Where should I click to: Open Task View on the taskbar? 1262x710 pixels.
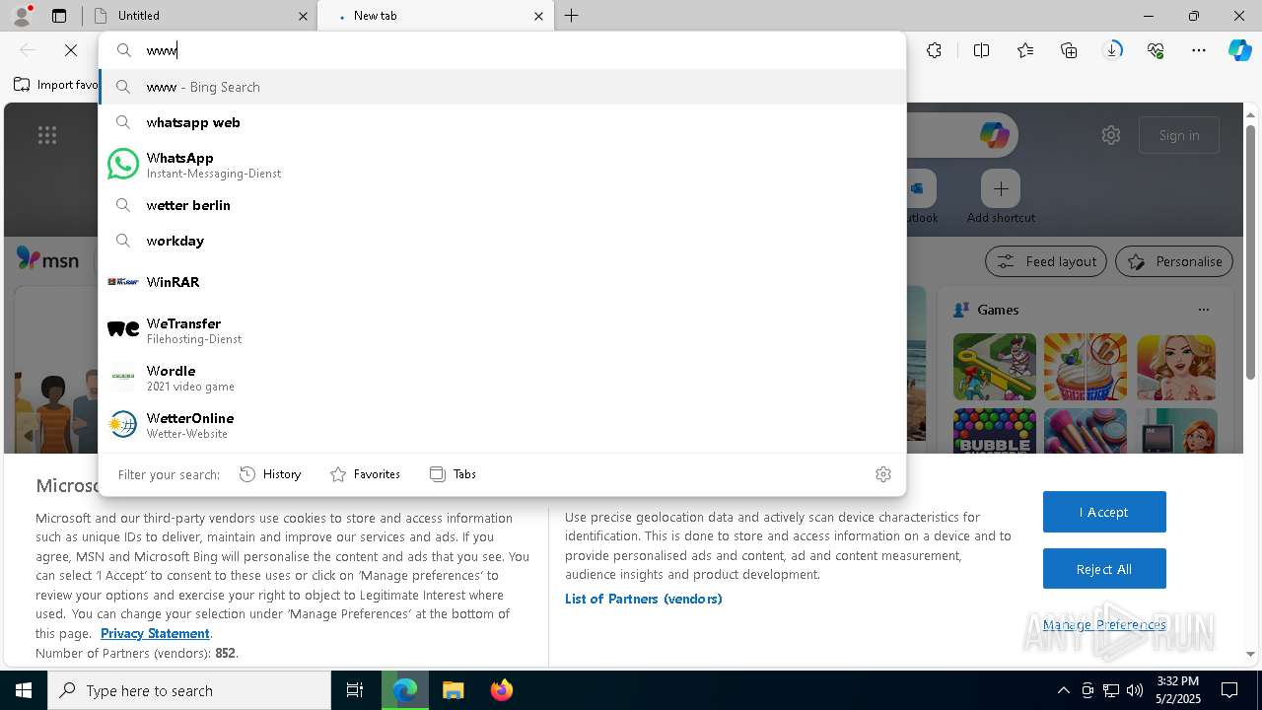pos(355,690)
